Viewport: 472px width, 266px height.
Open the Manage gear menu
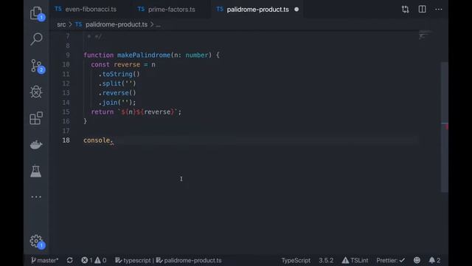[x=36, y=241]
